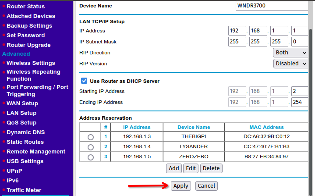Click the page vertical scrollbar
Screen dimensions: 315x196
311,113
